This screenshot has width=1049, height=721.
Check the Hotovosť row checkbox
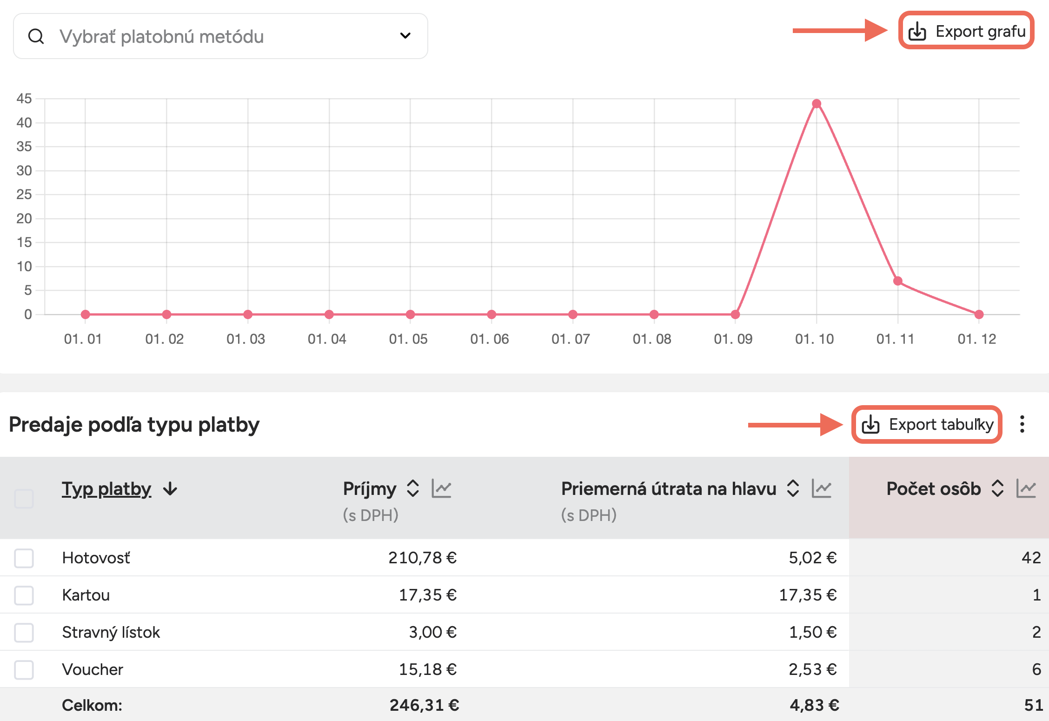coord(24,558)
